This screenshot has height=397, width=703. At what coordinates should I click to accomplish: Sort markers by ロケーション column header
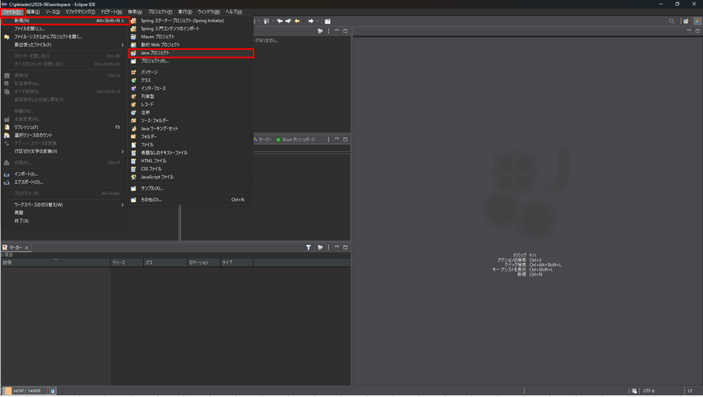click(x=203, y=262)
